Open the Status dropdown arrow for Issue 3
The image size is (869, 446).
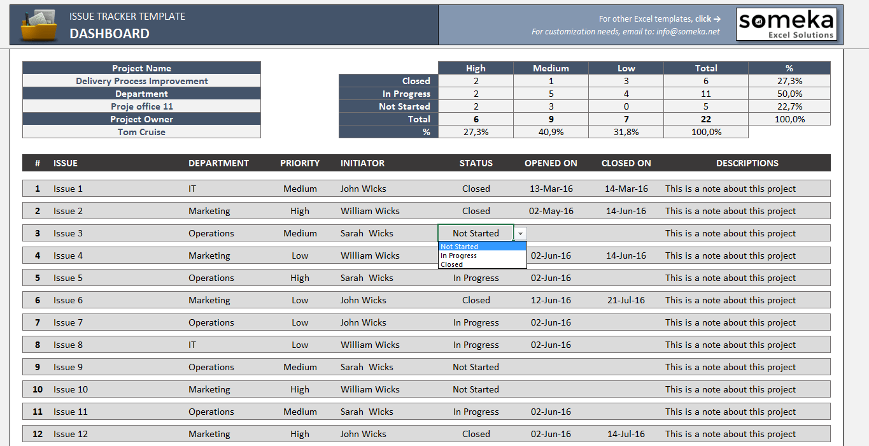tap(520, 233)
